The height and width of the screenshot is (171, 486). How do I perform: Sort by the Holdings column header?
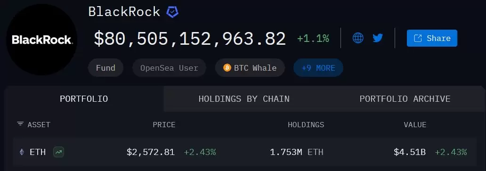306,125
